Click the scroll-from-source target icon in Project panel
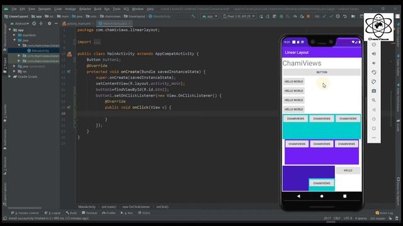 [x=34, y=23]
